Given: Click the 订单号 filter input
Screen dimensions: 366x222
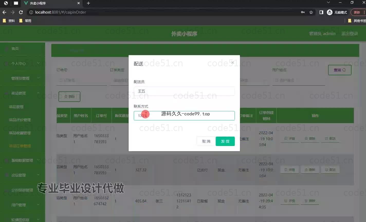Looking at the screenshot, I should pos(82,81).
